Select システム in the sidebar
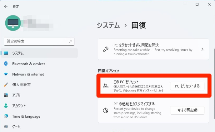This screenshot has width=215, height=132. pyautogui.click(x=39, y=53)
